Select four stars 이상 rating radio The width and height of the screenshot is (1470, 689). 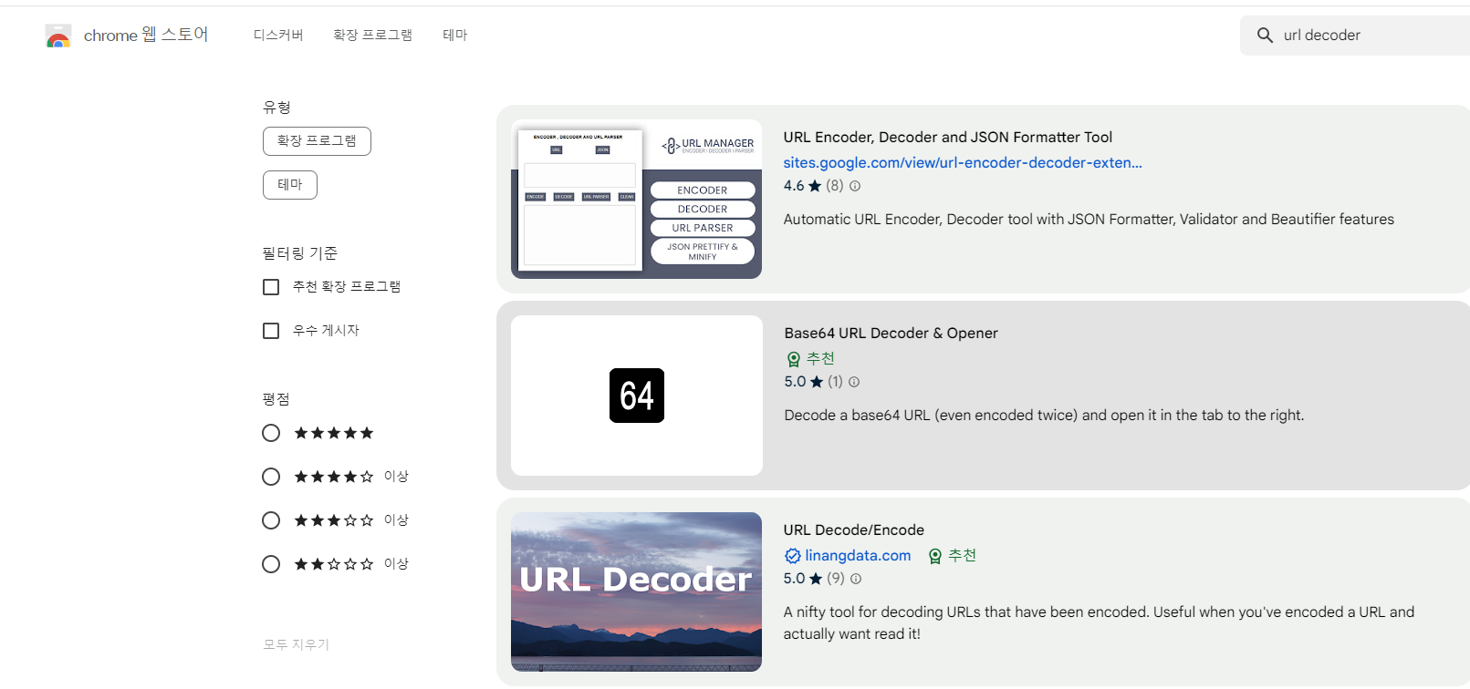point(271,477)
